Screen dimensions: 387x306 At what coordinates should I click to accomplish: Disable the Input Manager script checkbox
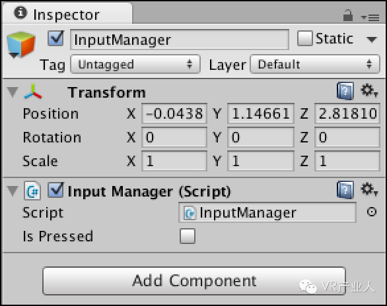tap(55, 190)
